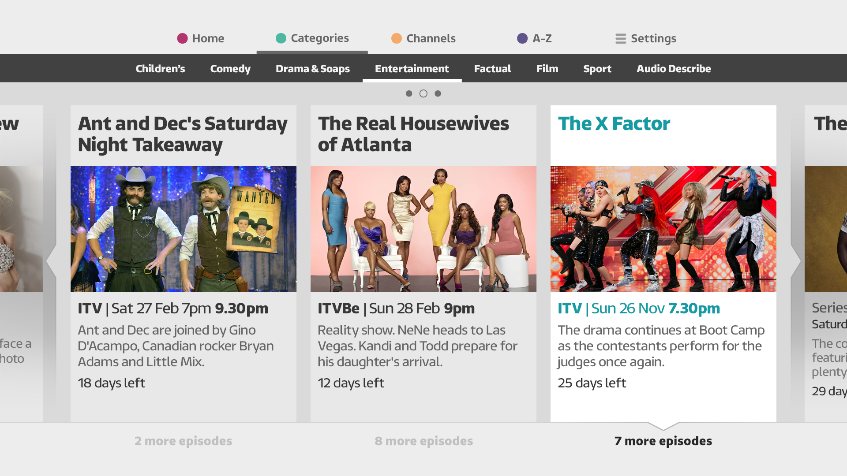Switch to the Drama & Soaps category
This screenshot has height=476, width=847.
[313, 69]
